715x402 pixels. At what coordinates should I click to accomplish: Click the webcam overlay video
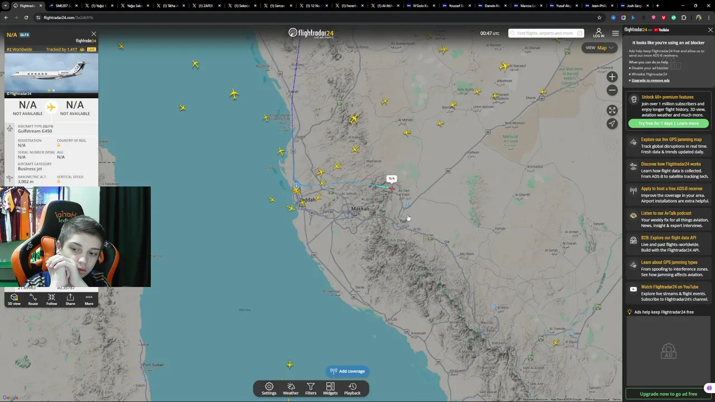75,237
